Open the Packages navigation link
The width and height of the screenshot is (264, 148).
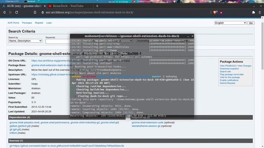[27, 23]
